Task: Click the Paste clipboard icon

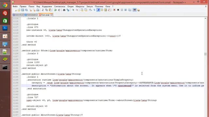Action: click(50, 10)
